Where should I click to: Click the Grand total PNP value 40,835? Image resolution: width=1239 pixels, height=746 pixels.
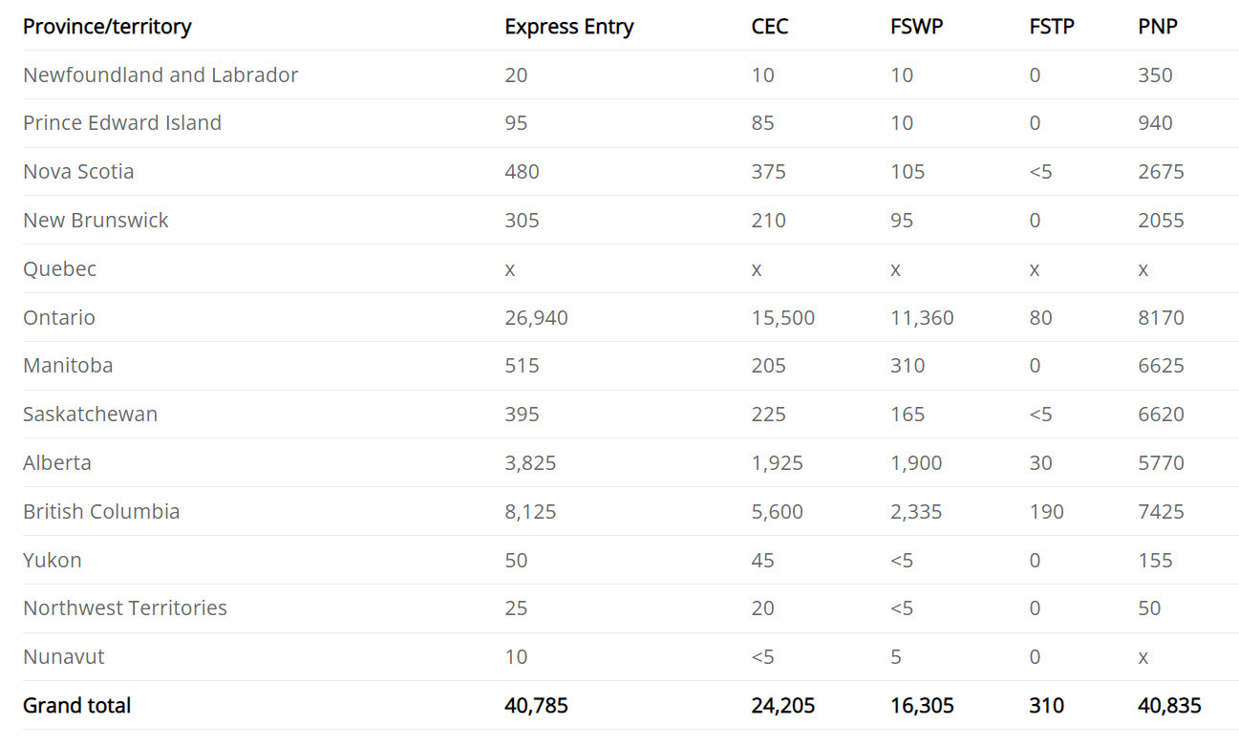tap(1169, 706)
